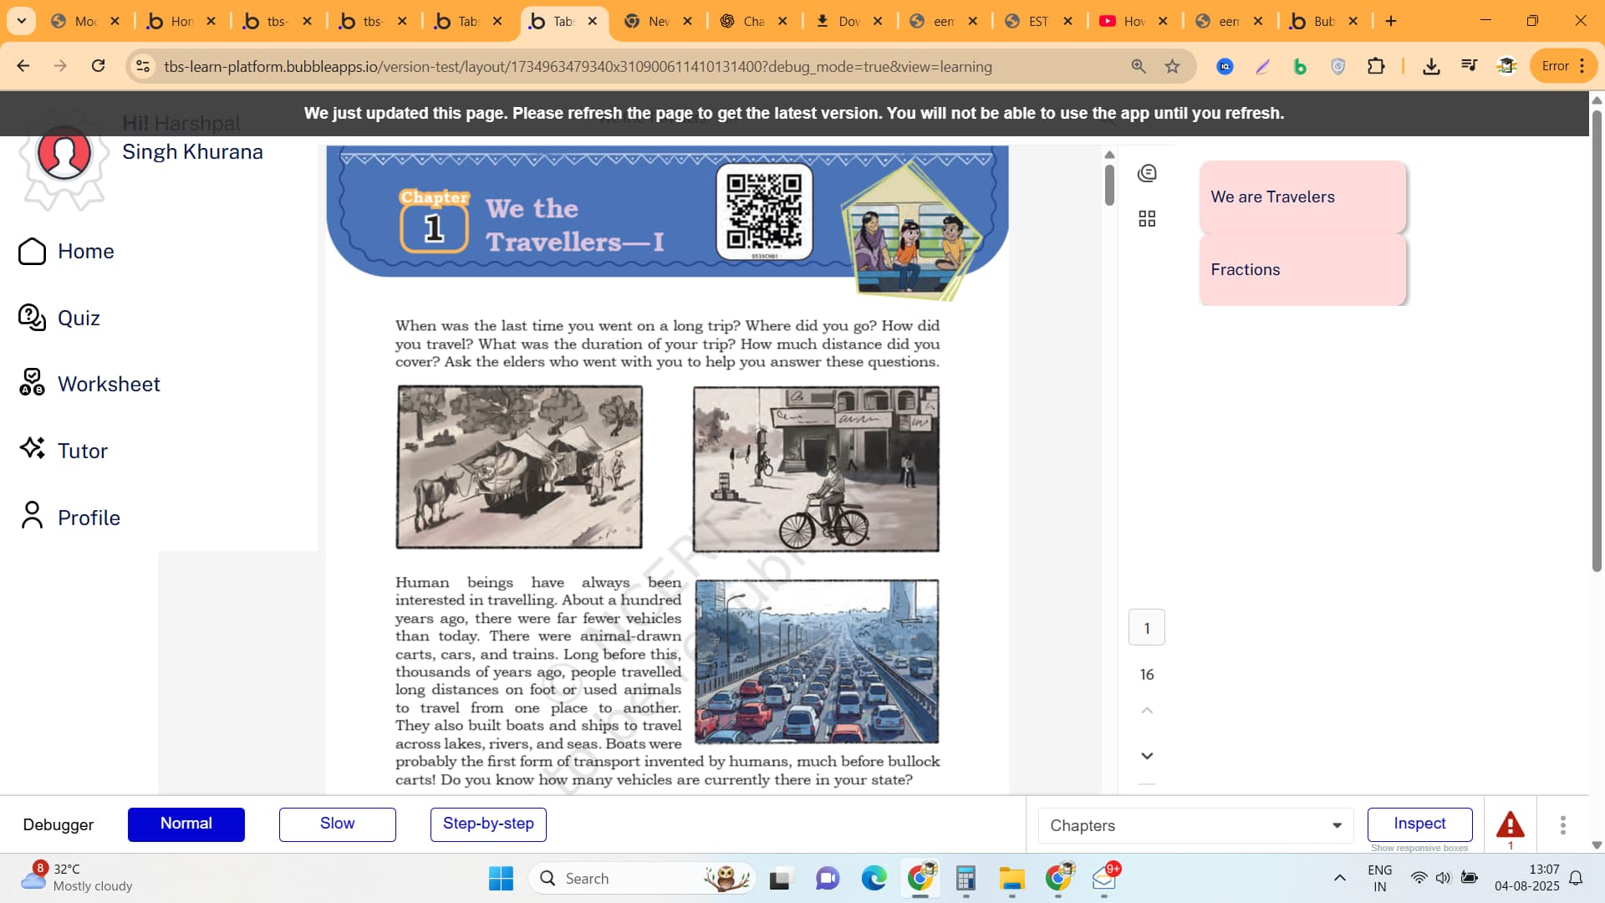Open the thumbnail grid view icon
Screen dimensions: 1605x903
click(1147, 219)
